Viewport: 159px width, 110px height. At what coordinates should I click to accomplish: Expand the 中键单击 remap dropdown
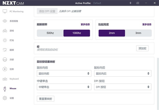[x=64, y=87]
